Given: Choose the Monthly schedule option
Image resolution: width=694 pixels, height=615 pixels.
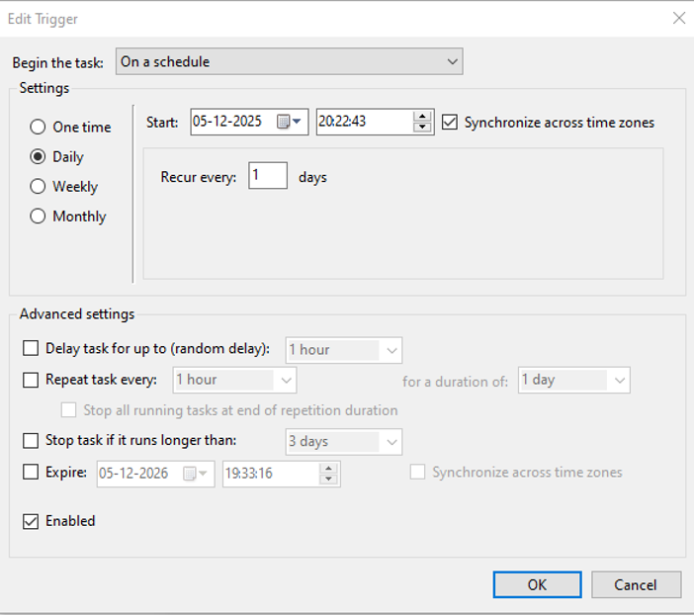Looking at the screenshot, I should 39,217.
